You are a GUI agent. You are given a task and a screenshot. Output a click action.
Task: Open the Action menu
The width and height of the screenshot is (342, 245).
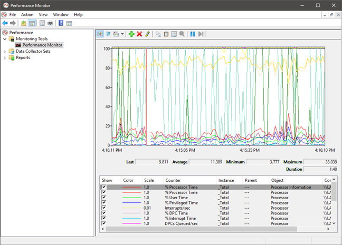(x=27, y=14)
